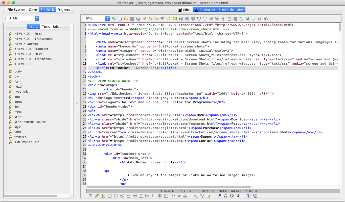The width and height of the screenshot is (345, 202).
Task: Click the redo arrow toolbar icon
Action: (217, 19)
